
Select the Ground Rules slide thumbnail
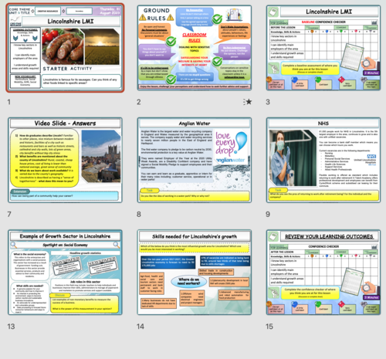[195, 48]
